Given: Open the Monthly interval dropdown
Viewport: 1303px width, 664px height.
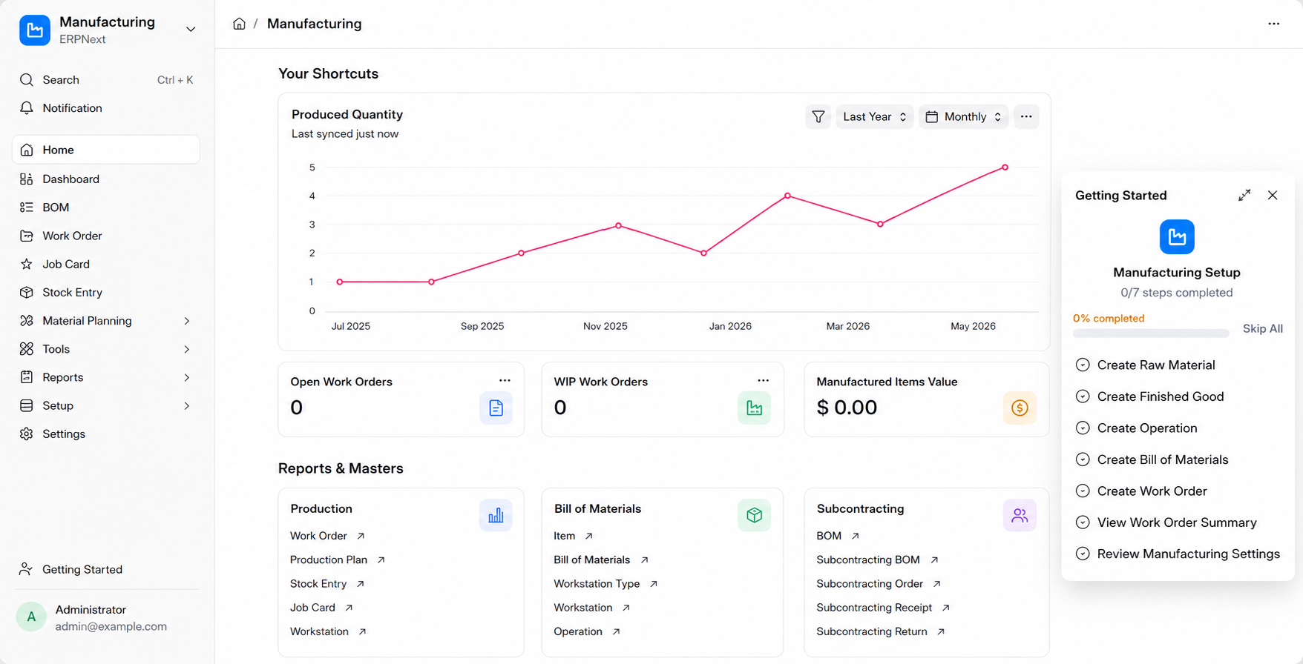Looking at the screenshot, I should pos(963,116).
